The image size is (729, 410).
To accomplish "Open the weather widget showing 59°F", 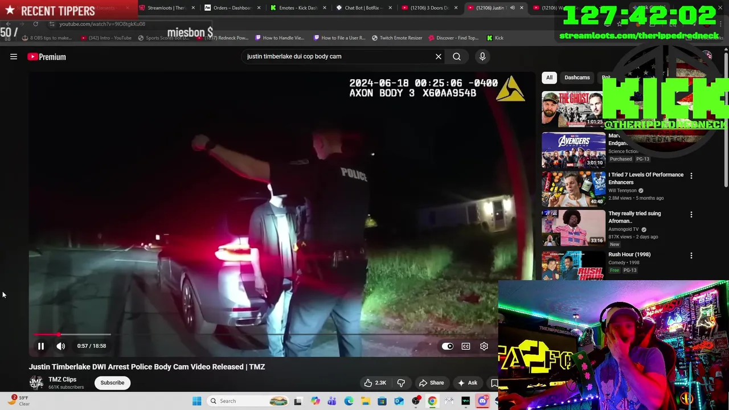I will (18, 401).
